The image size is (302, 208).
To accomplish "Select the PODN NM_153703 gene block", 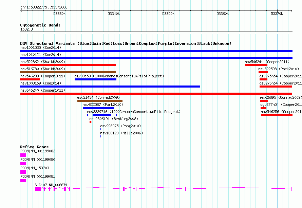I will [x=23, y=172].
